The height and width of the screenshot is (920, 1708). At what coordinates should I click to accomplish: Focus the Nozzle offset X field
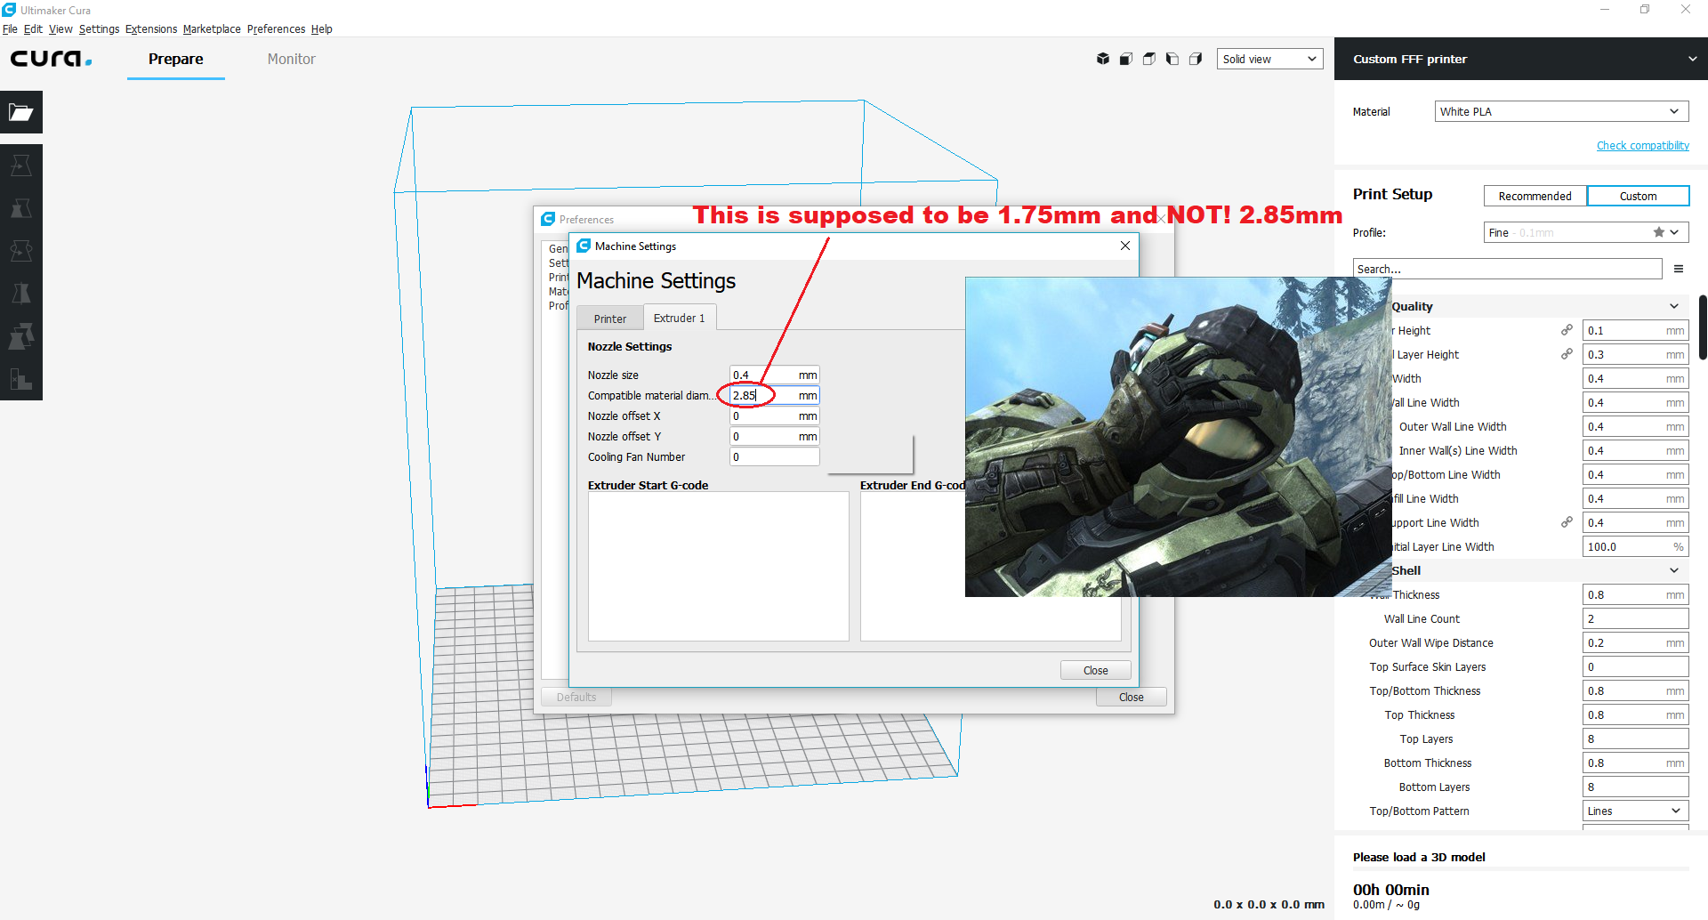tap(774, 416)
